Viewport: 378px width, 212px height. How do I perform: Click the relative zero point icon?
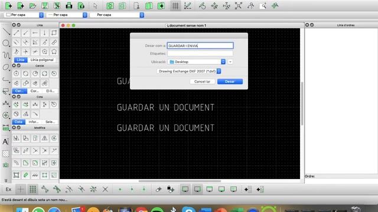pyautogui.click(x=158, y=190)
